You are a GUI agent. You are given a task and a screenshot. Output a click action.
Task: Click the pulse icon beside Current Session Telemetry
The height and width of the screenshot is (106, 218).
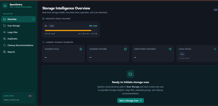[43, 42]
